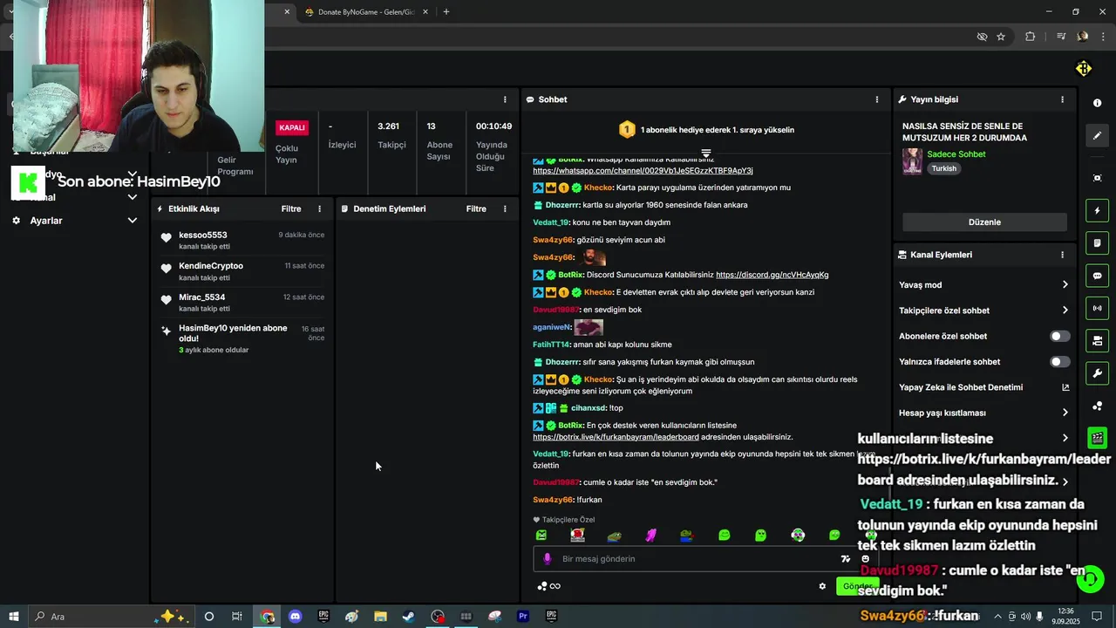Open Windows notification center icon

(x=1097, y=617)
